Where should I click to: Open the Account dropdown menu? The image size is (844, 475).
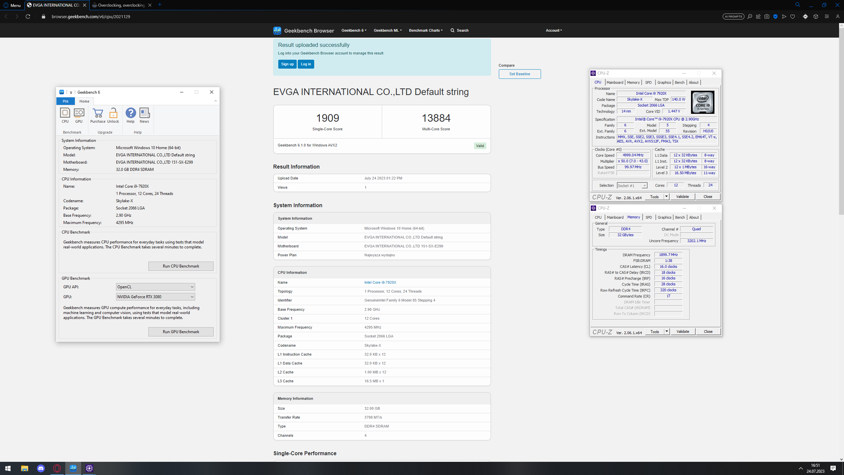[x=554, y=30]
